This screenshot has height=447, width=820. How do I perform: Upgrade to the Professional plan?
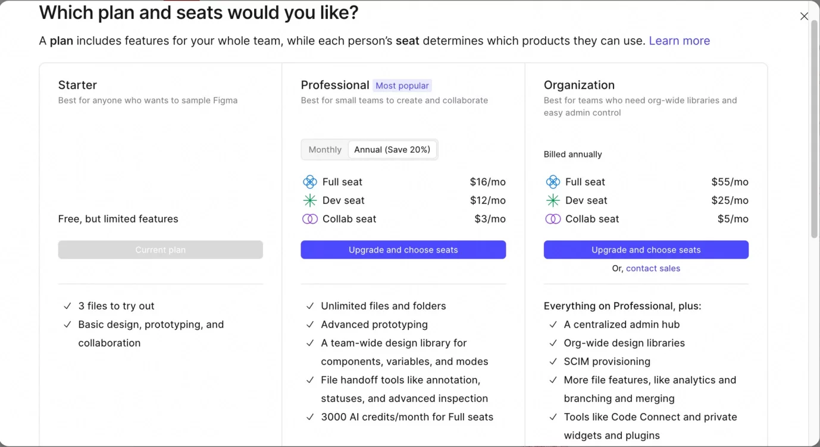coord(403,250)
